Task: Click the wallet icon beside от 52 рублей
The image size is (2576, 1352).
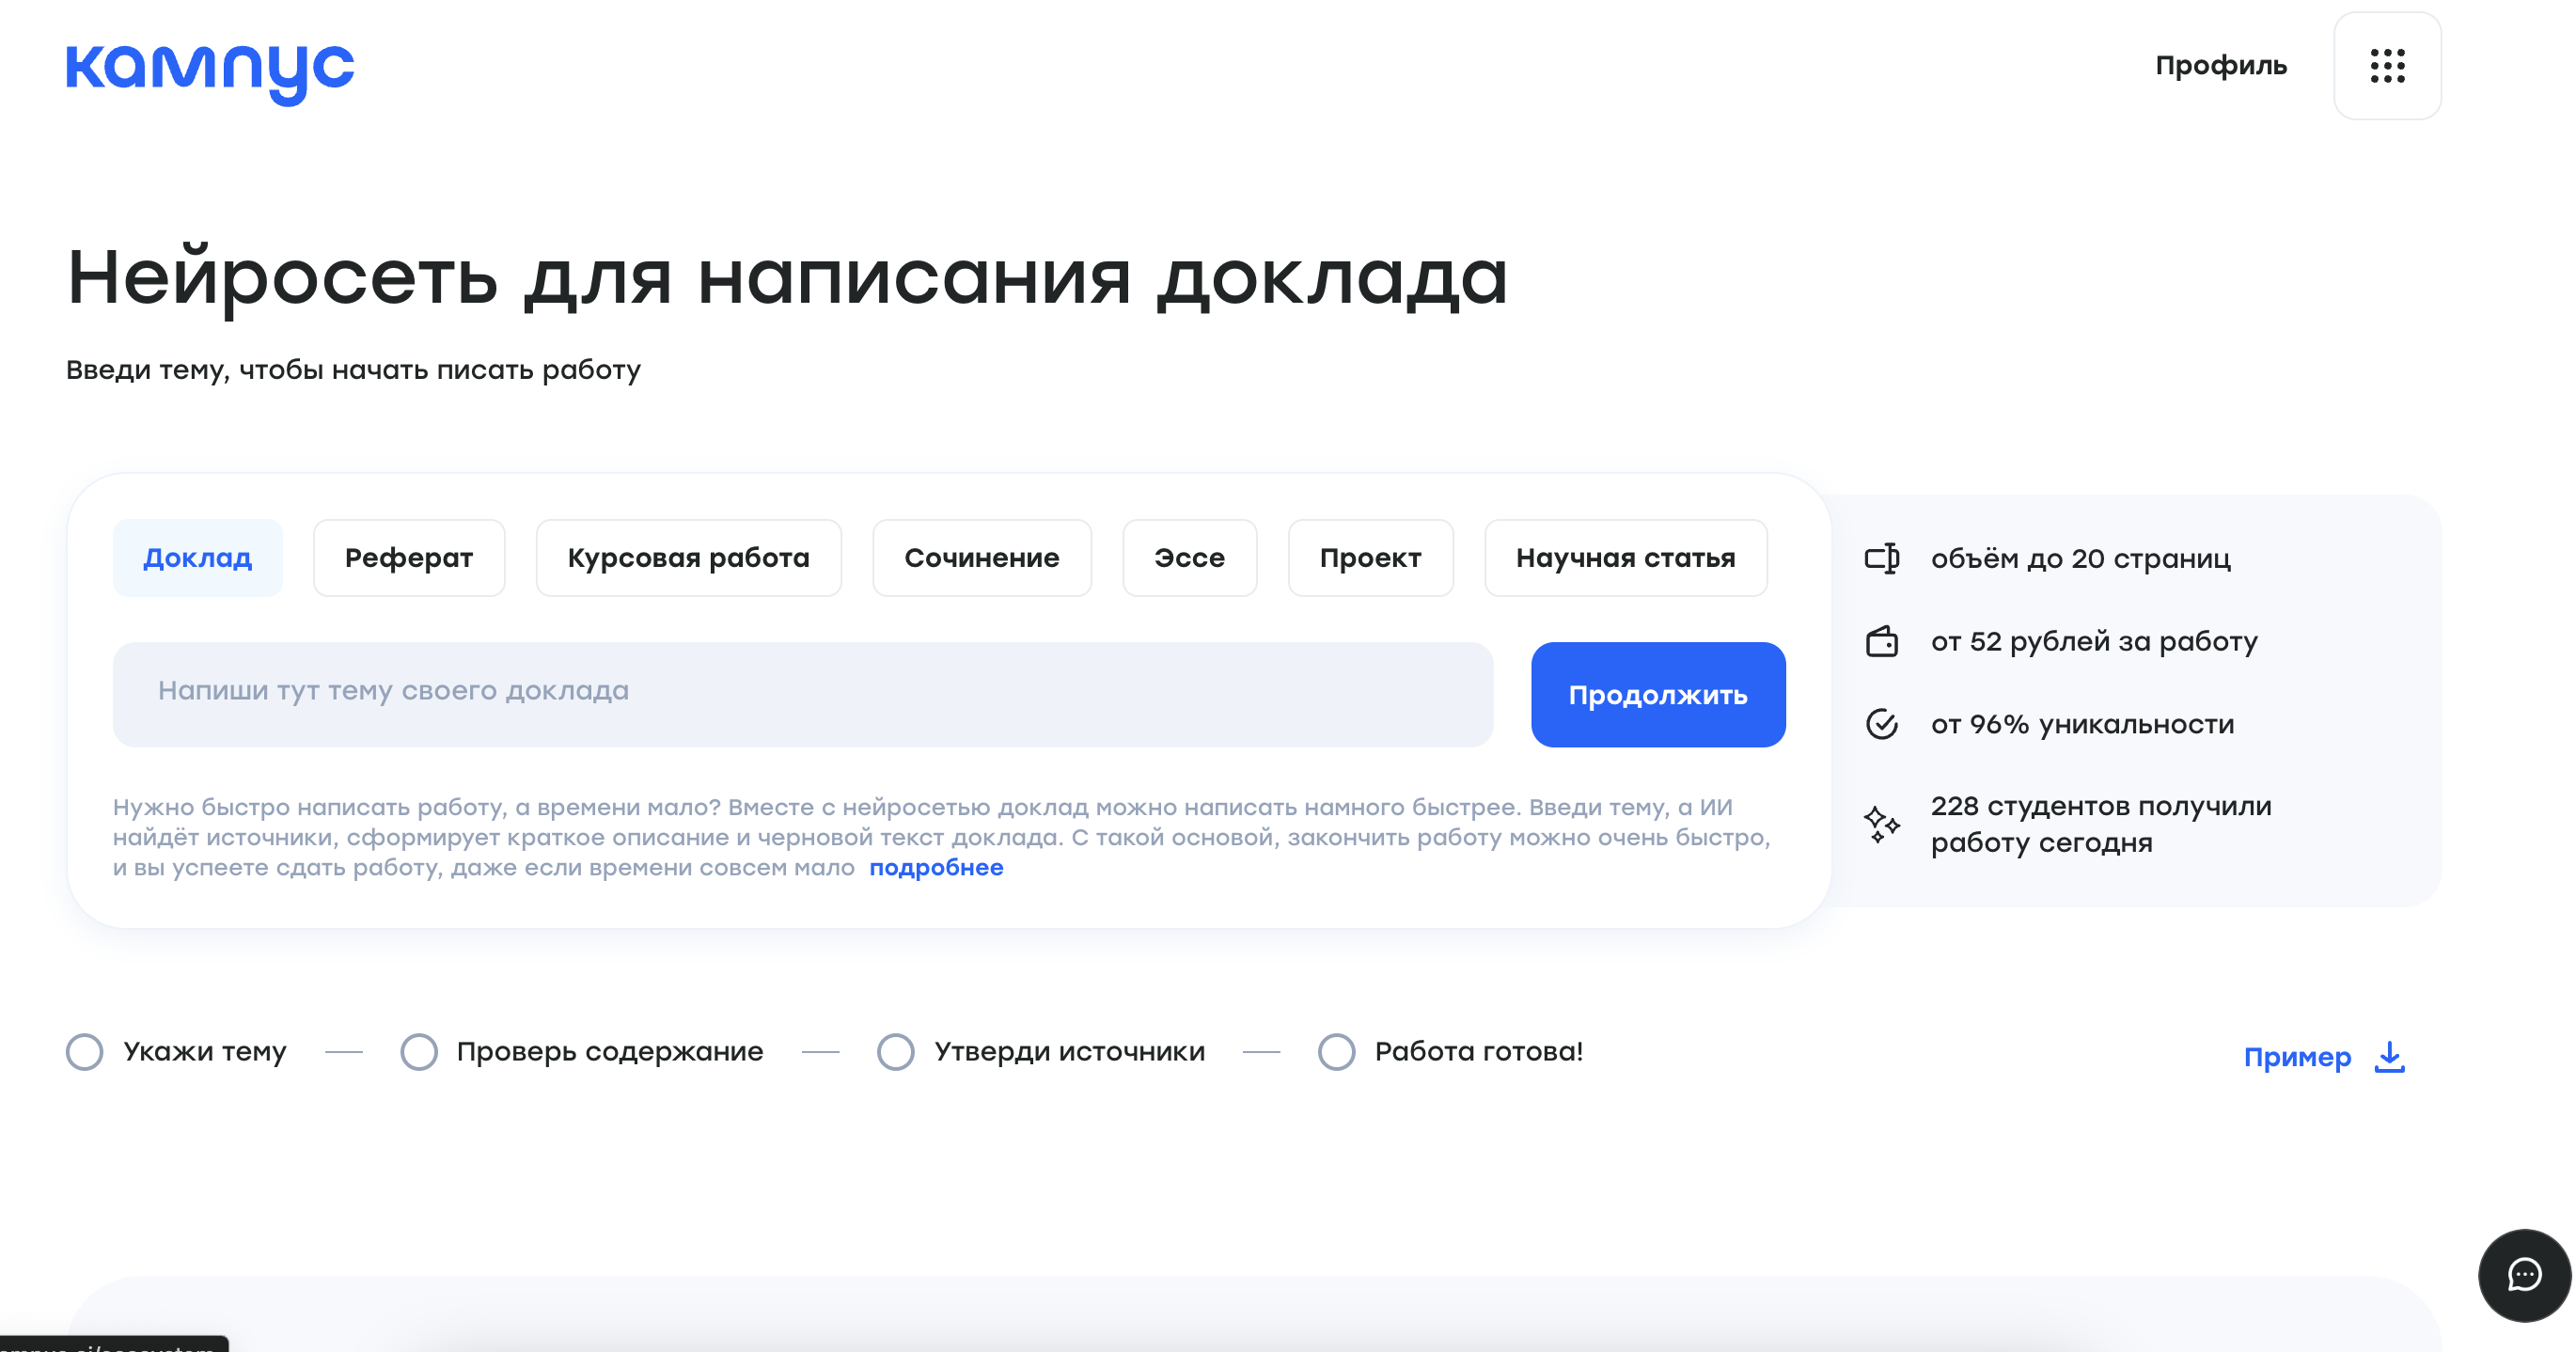Action: 1882,641
